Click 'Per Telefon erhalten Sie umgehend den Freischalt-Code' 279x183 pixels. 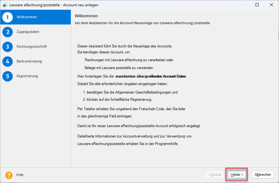point(121,109)
